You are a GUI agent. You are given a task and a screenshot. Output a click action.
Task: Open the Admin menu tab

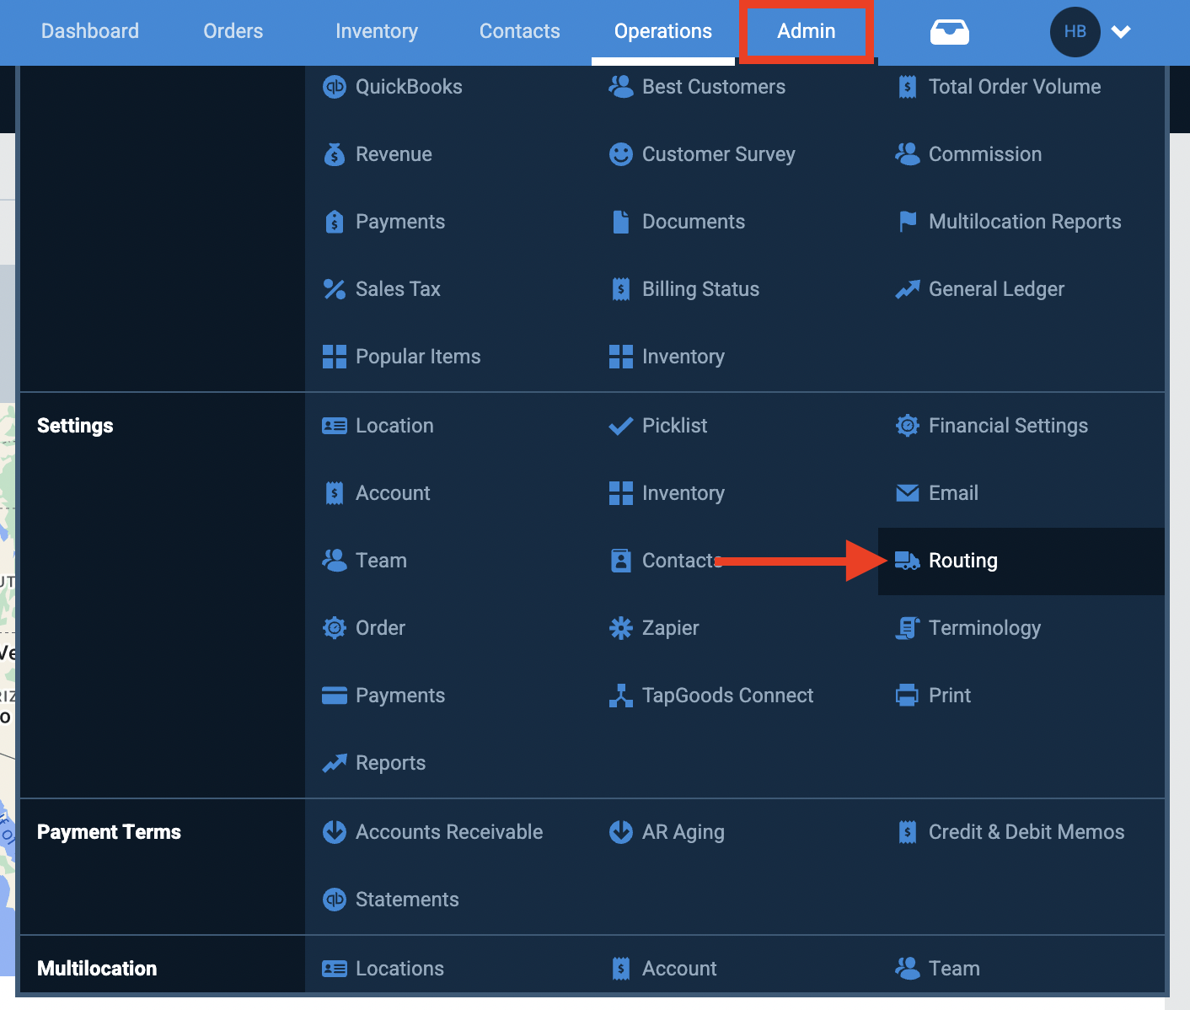[807, 31]
